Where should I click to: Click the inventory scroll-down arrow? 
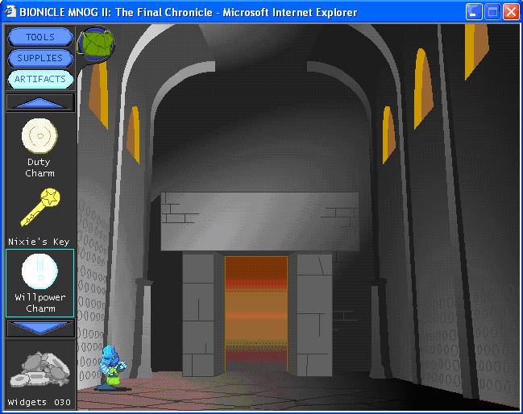[x=40, y=328]
